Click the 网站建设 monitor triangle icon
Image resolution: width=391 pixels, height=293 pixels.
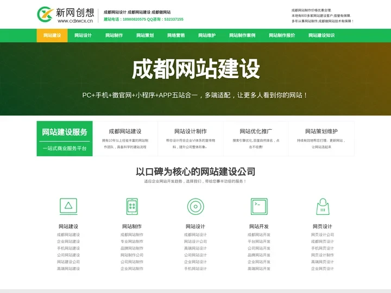tap(68, 206)
